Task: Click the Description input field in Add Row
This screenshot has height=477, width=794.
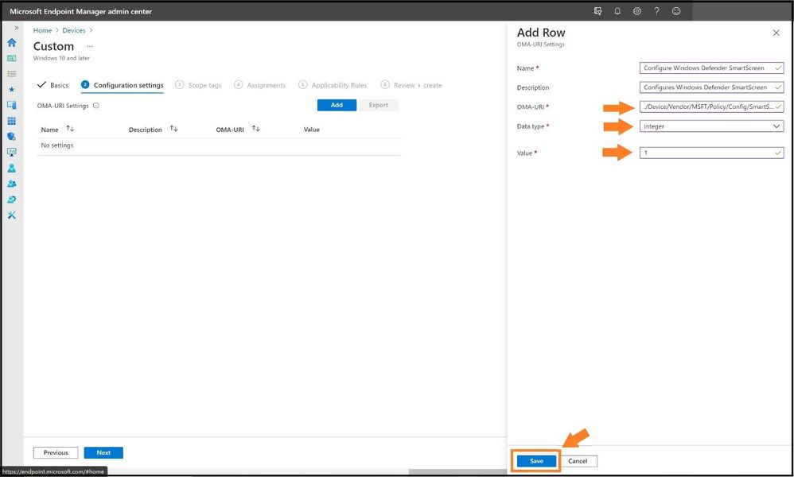Action: point(711,87)
